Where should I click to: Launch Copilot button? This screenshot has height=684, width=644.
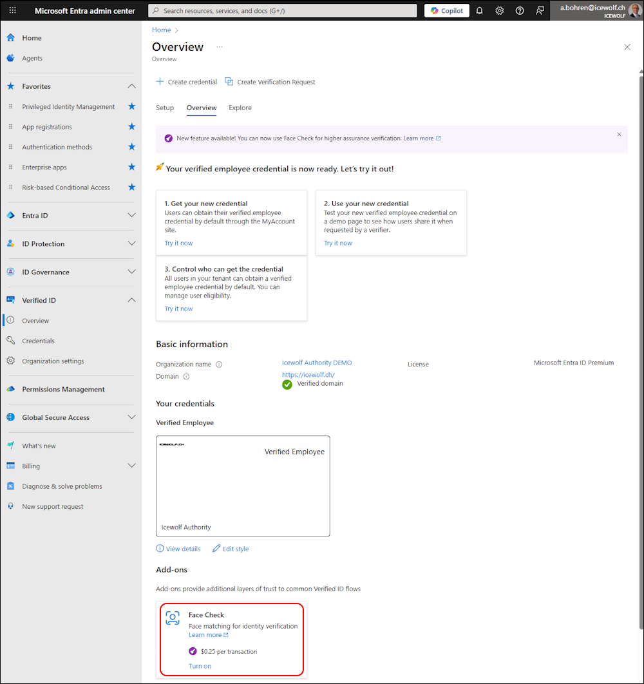coord(447,10)
